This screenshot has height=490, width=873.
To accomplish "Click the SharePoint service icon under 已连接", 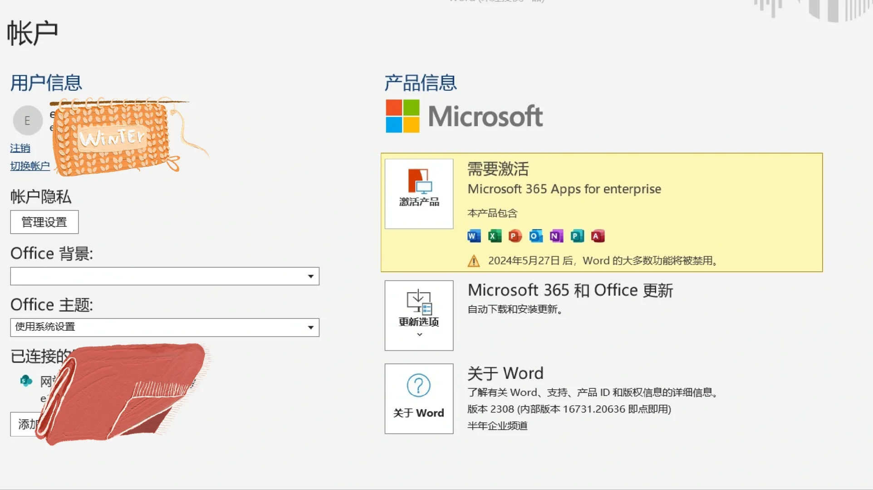I will point(26,381).
